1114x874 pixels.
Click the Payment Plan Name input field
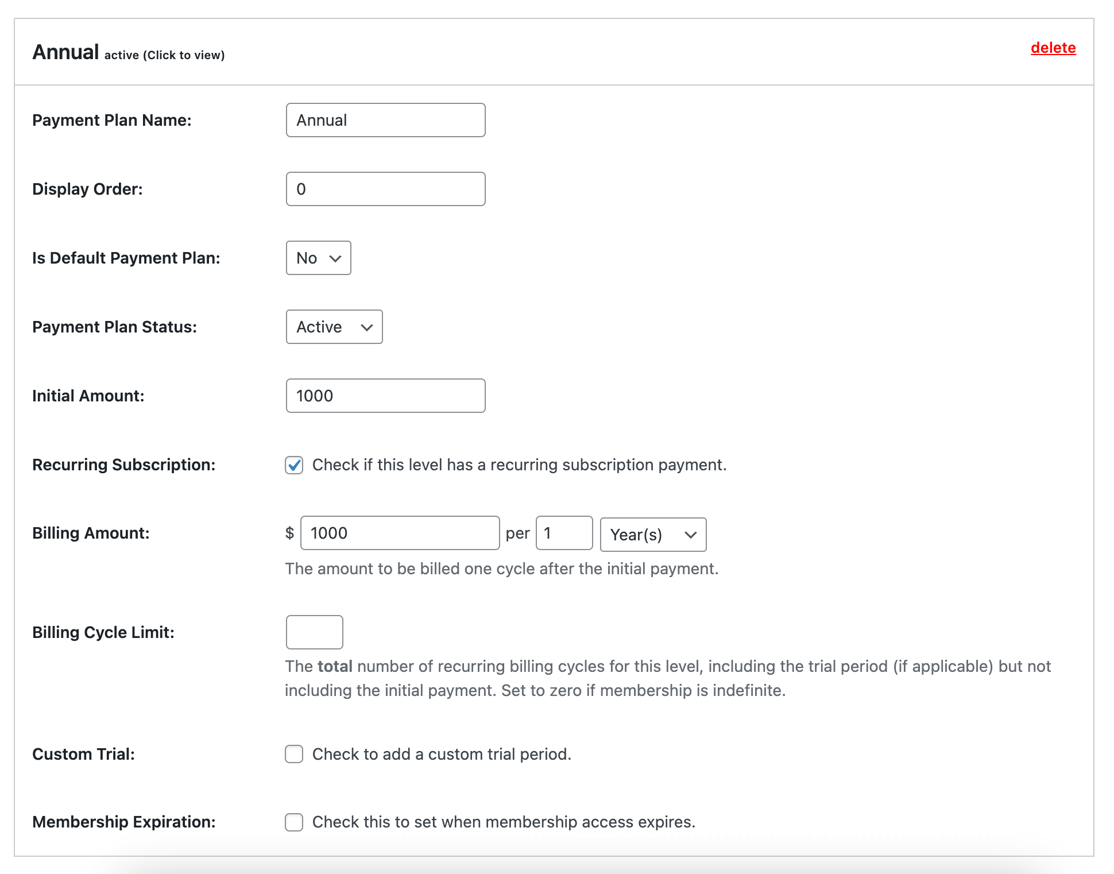(384, 119)
